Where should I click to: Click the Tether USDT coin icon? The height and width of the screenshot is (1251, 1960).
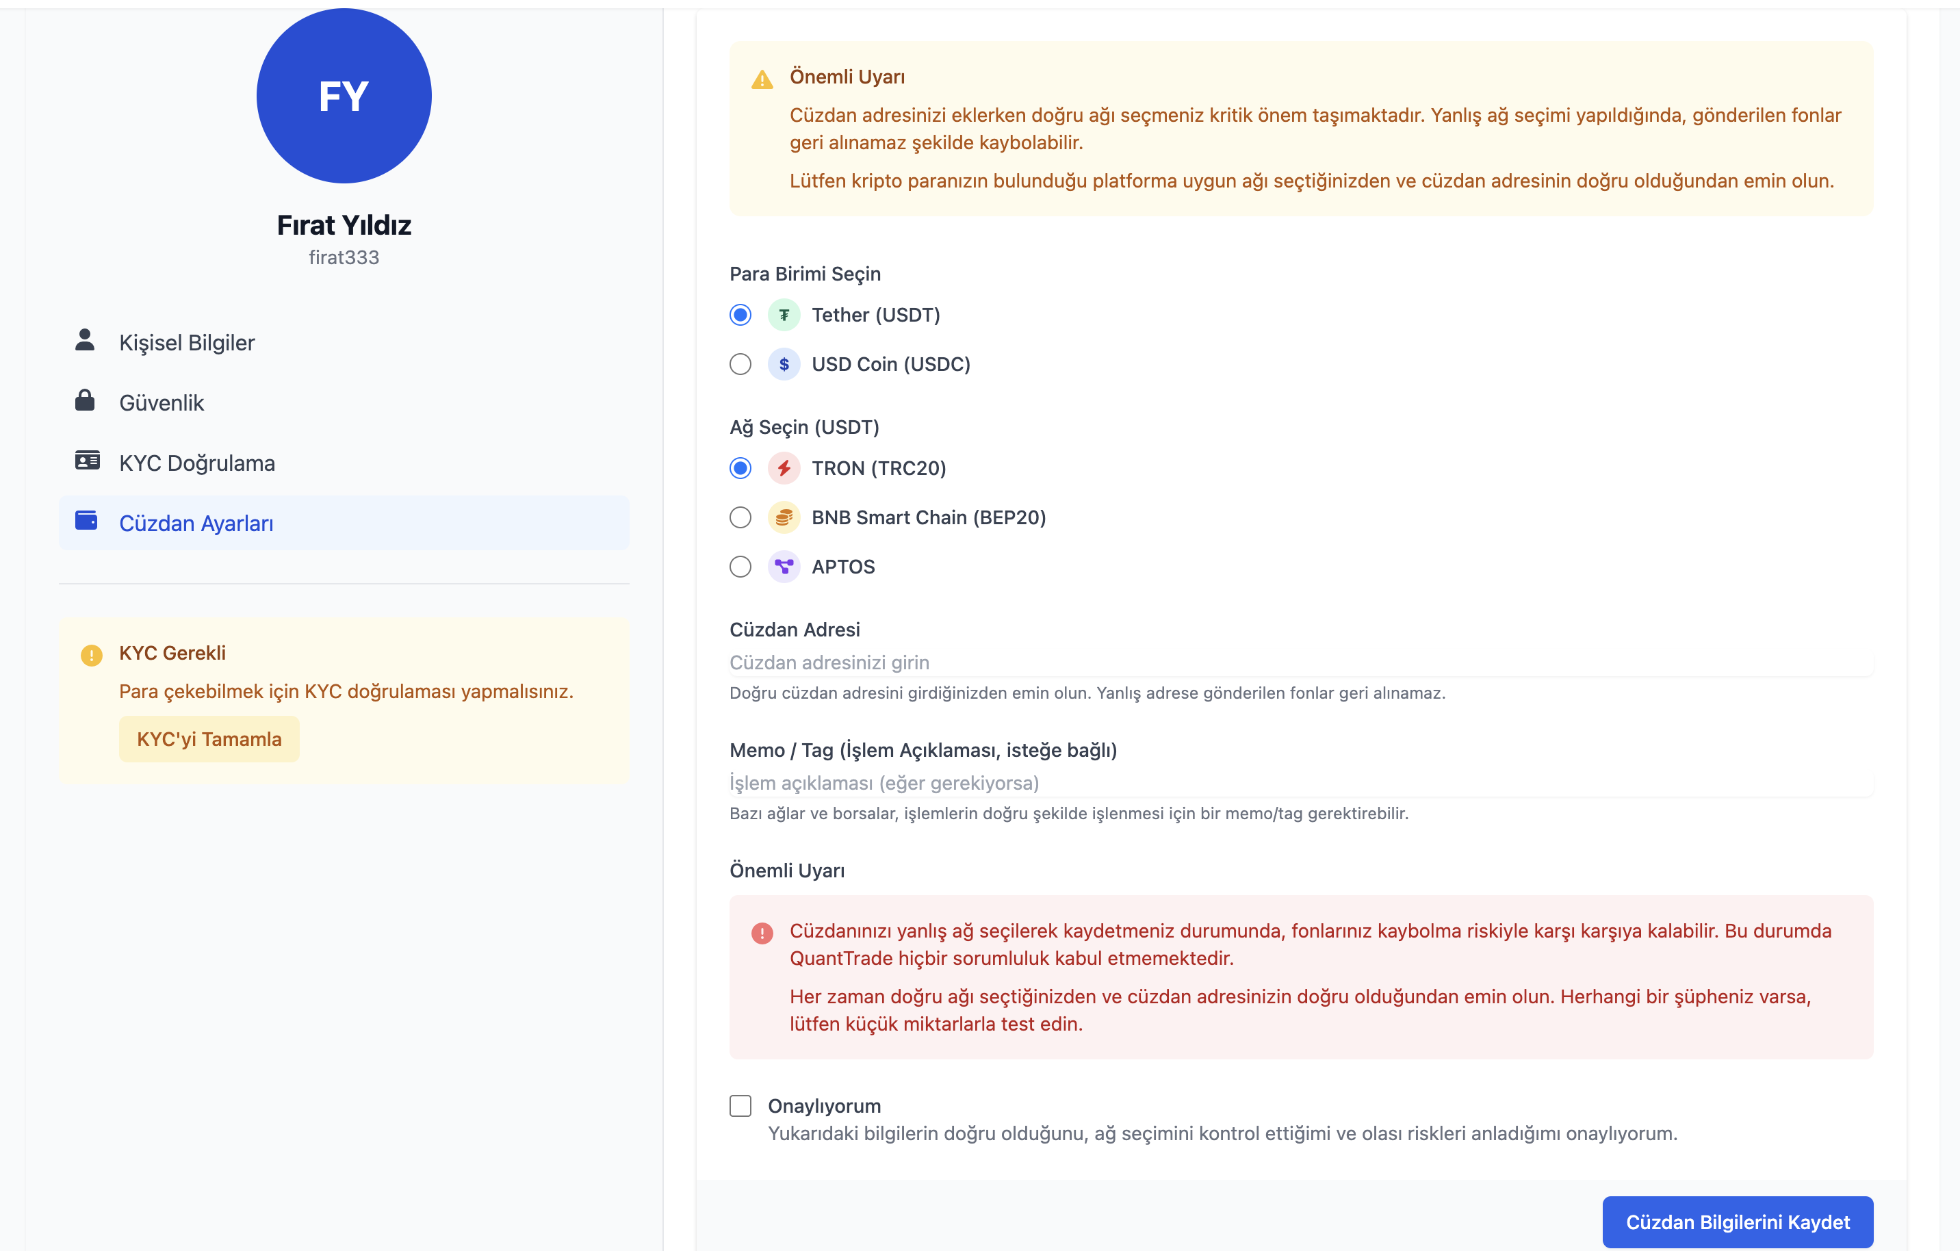784,315
